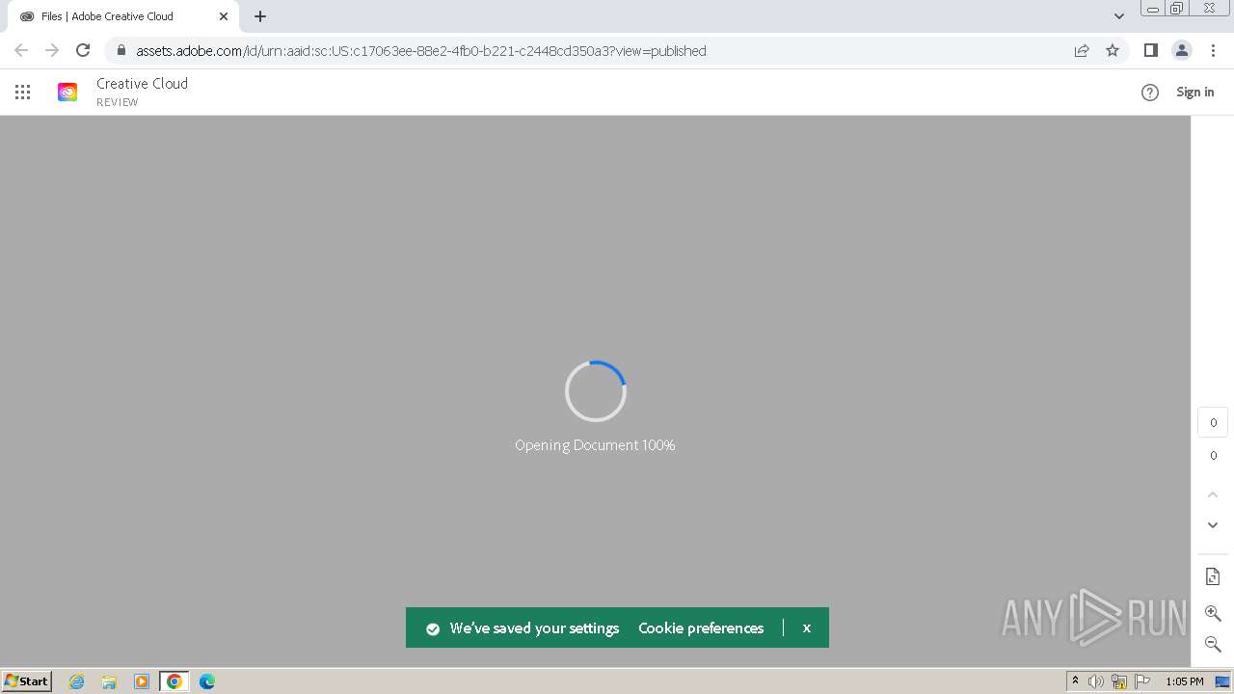Screen dimensions: 1234x694
Task: Click the current page number field
Action: pyautogui.click(x=1213, y=422)
